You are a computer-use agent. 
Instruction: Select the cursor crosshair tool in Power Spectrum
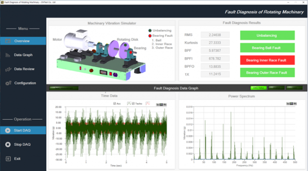coord(288,103)
